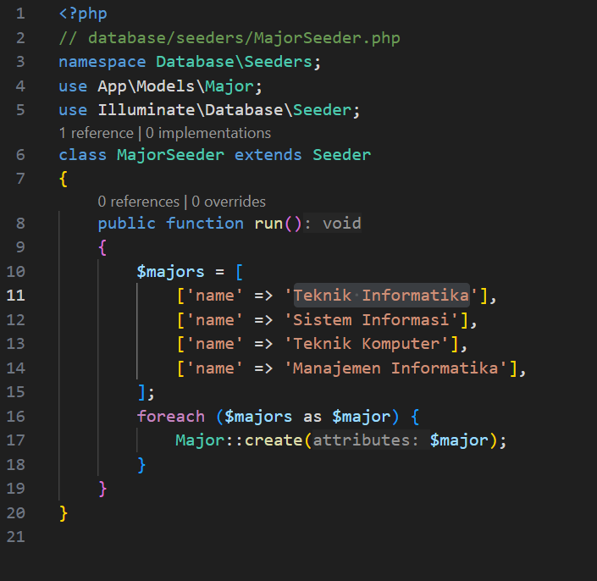Click line number 17 in the gutter

[x=17, y=440]
